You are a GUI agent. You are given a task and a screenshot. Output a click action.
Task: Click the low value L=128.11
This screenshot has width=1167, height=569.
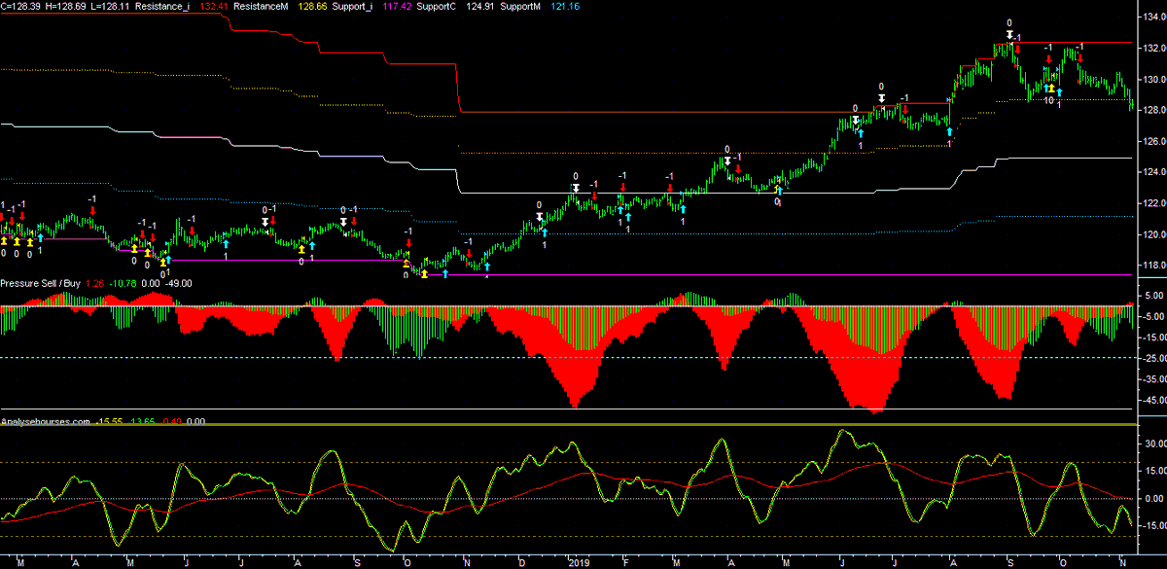[110, 7]
